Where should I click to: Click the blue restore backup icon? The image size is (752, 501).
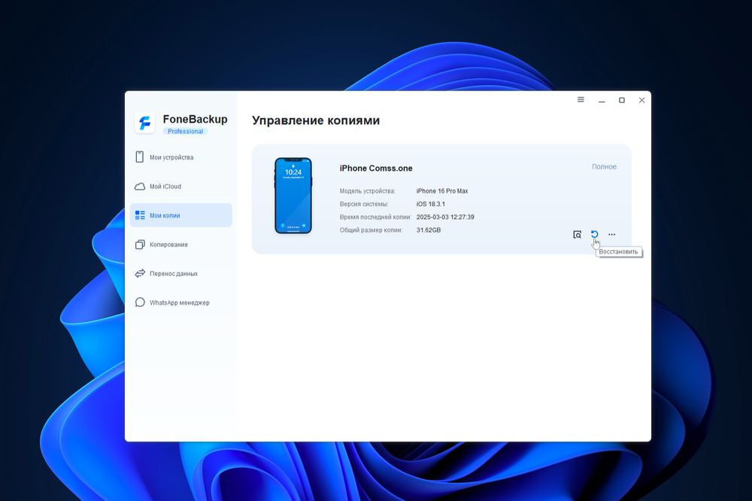[595, 234]
